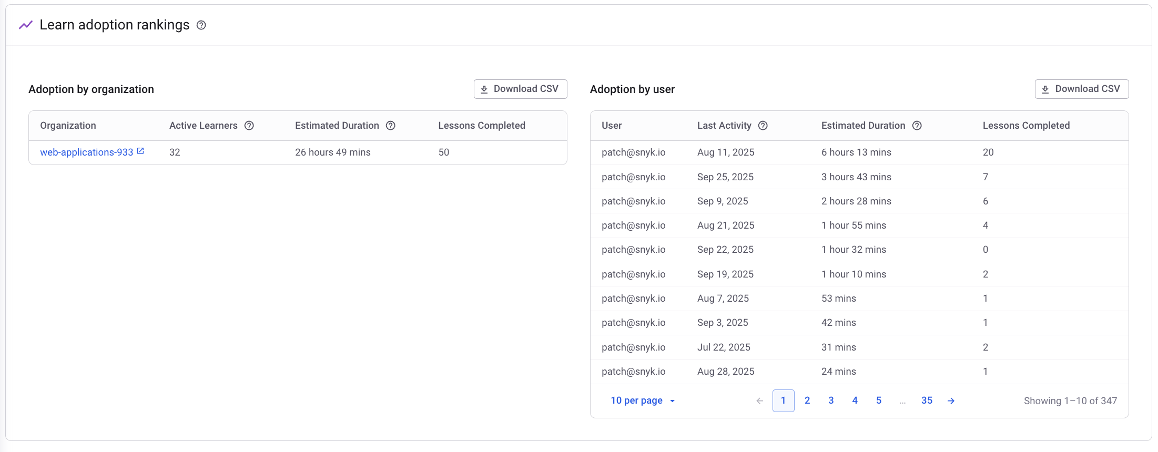Click the User column header
This screenshot has width=1158, height=452.
pos(612,126)
